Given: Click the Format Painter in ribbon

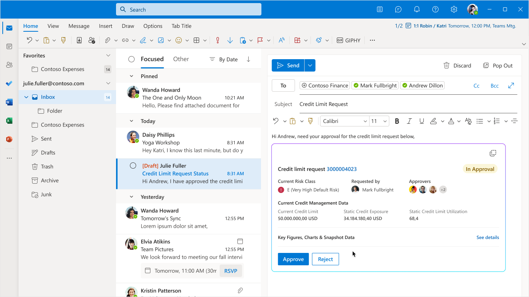Looking at the screenshot, I should pos(64,40).
